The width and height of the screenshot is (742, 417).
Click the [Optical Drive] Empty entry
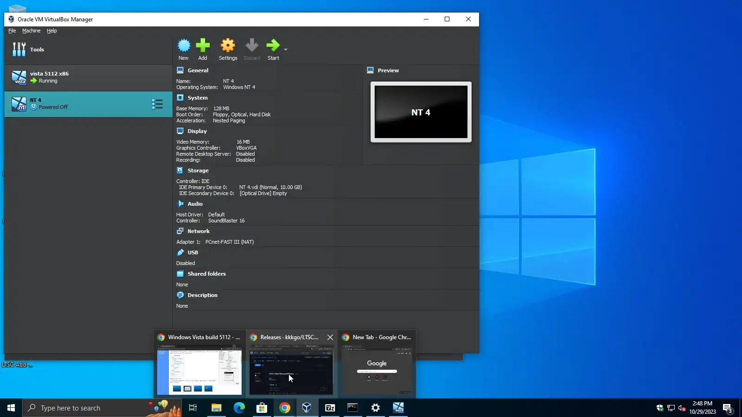click(x=263, y=193)
